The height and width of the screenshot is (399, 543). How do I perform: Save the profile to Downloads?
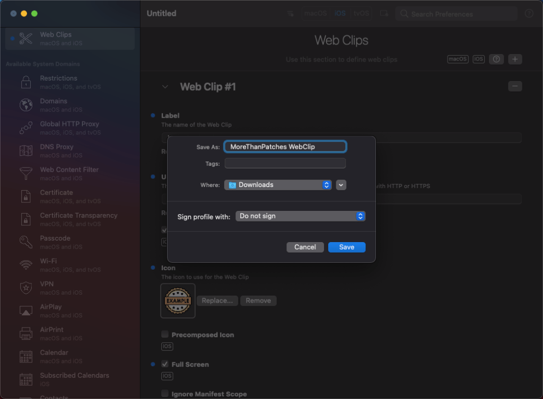347,247
